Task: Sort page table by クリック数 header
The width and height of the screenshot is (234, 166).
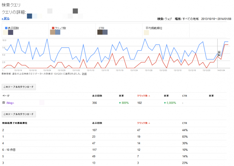Action: [x=142, y=96]
